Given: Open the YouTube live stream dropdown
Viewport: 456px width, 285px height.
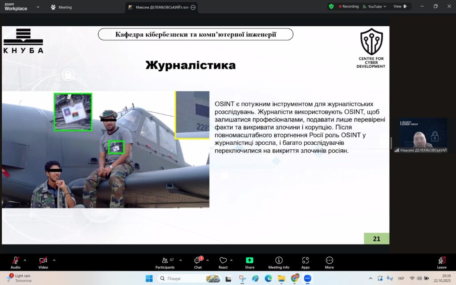Looking at the screenshot, I should tap(374, 7).
